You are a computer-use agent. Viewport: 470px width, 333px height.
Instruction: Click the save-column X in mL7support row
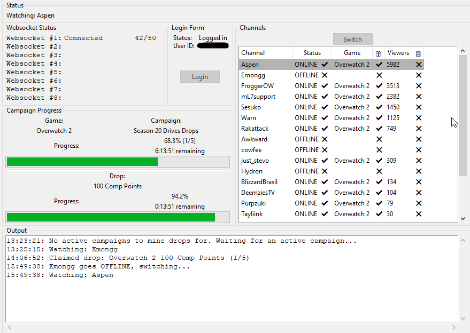tap(419, 97)
